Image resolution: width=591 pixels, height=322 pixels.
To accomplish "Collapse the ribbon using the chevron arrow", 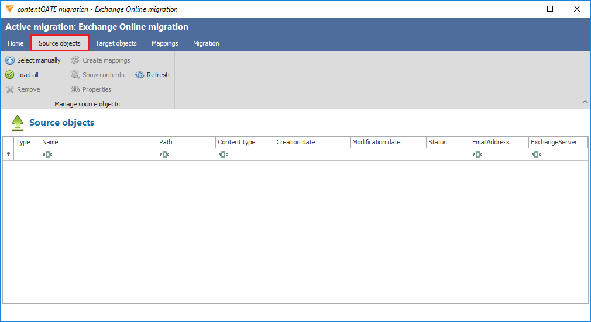I will tap(585, 102).
